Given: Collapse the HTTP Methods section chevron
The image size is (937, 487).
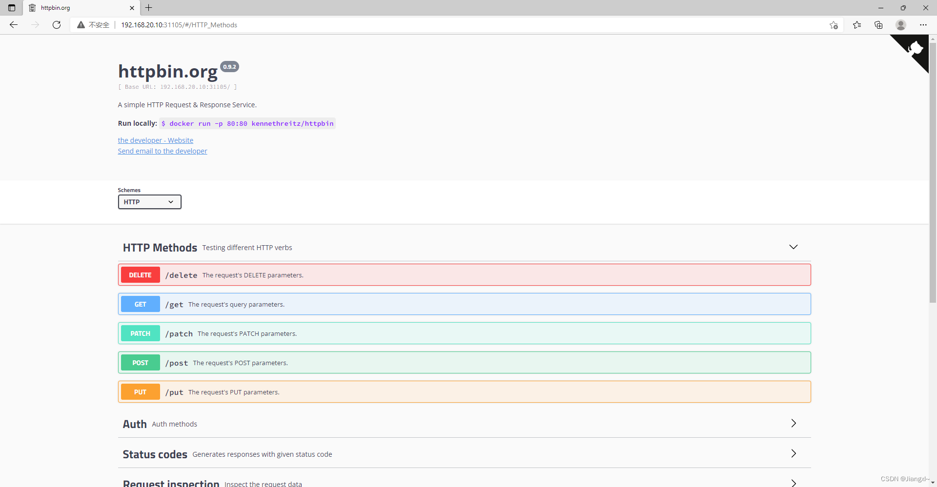Looking at the screenshot, I should click(794, 247).
